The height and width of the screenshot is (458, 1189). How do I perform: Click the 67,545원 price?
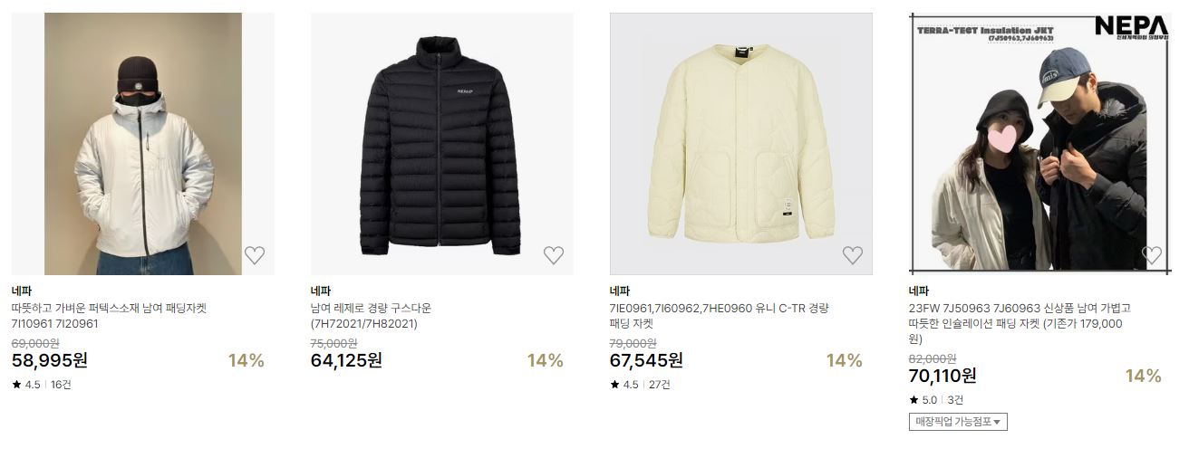(647, 360)
